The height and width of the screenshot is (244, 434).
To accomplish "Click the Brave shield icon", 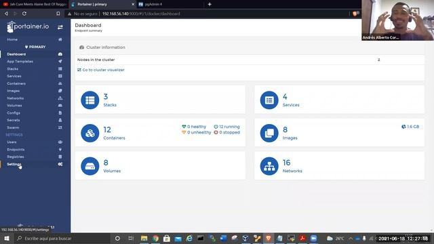I will click(x=355, y=14).
